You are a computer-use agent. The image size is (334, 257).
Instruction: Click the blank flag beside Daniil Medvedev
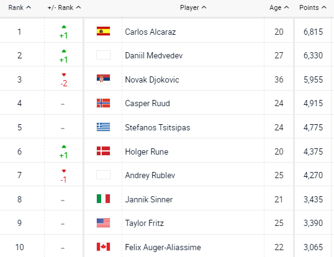(x=103, y=55)
